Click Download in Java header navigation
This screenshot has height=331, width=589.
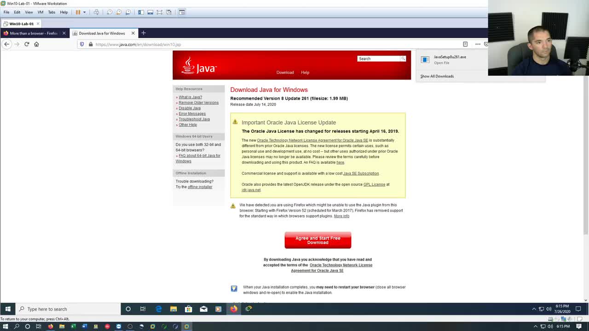(285, 72)
